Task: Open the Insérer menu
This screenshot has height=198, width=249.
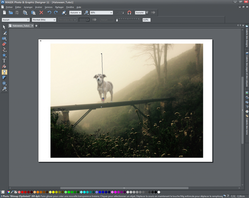Action: [38, 7]
